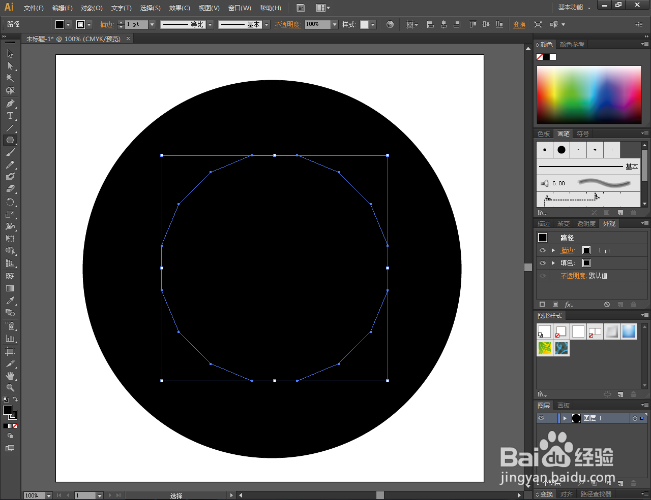The height and width of the screenshot is (500, 651).
Task: Open zoom level 100% dropdown
Action: 49,495
